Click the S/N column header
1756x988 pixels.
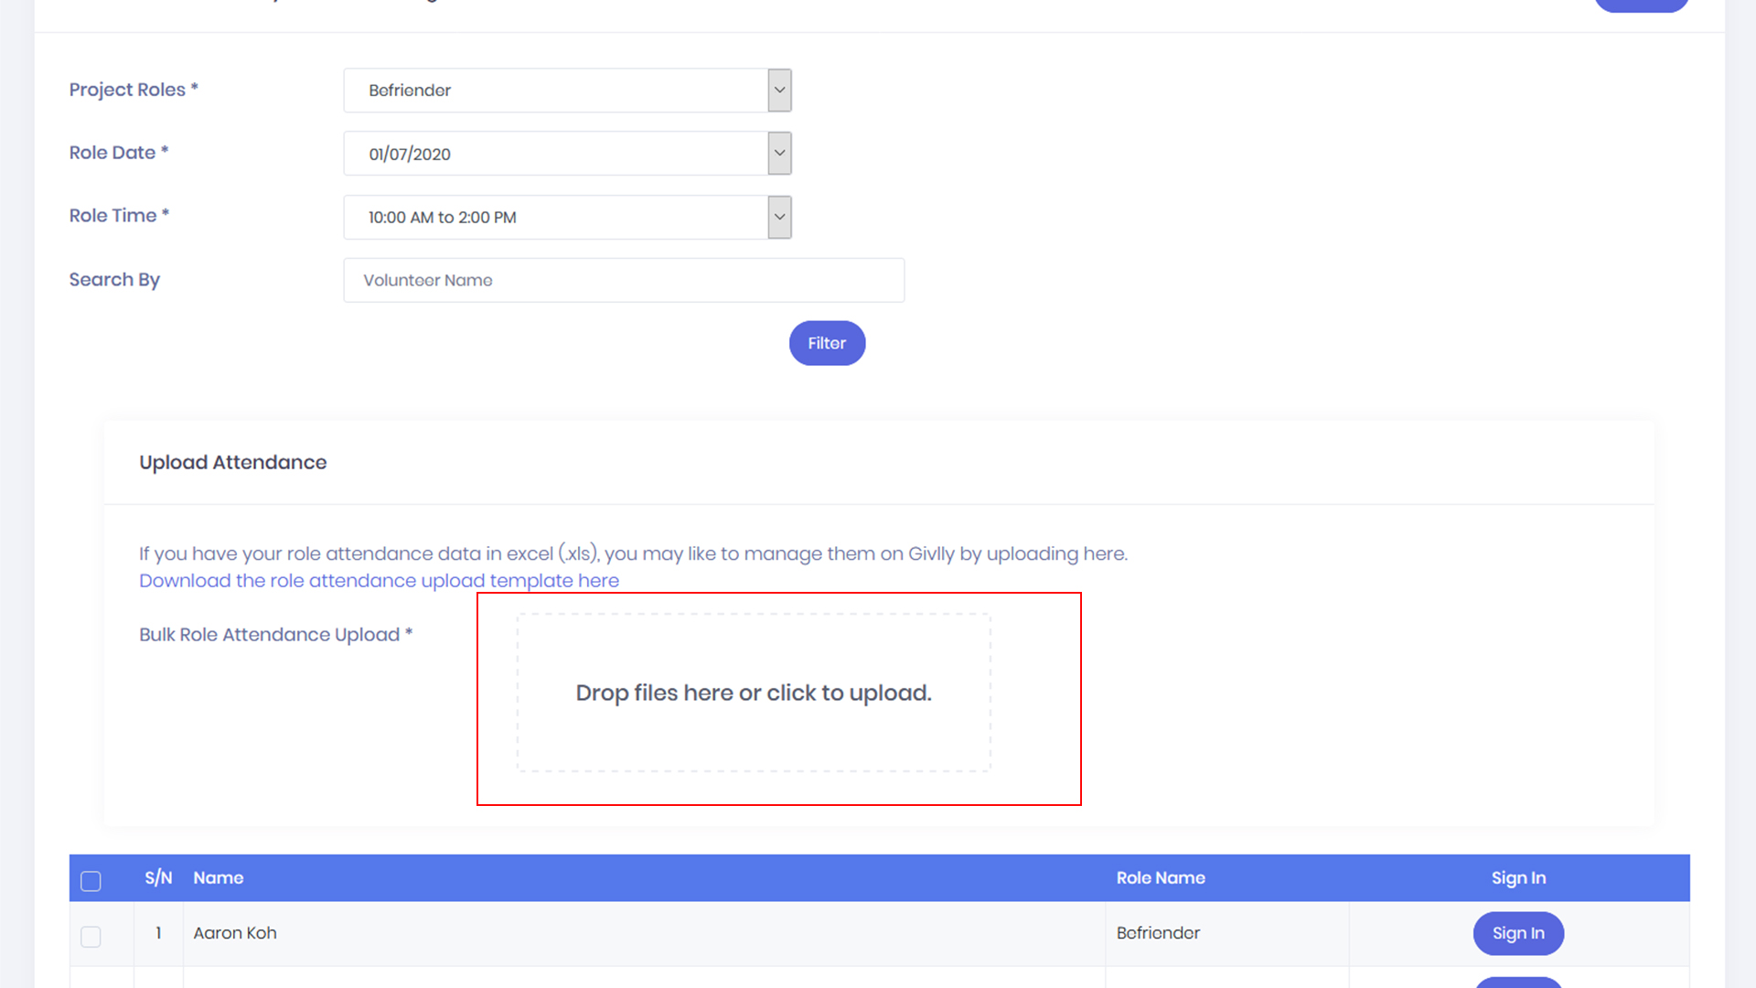pos(158,878)
